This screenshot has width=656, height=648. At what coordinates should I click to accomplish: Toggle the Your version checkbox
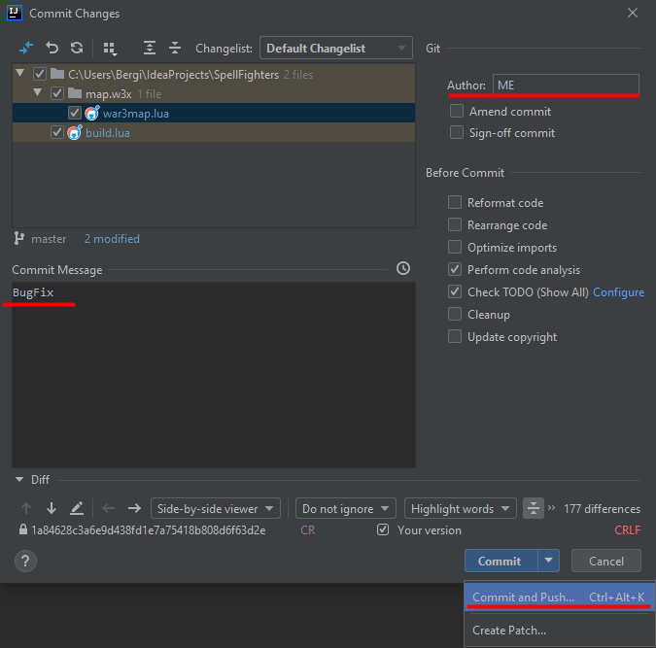(x=383, y=529)
